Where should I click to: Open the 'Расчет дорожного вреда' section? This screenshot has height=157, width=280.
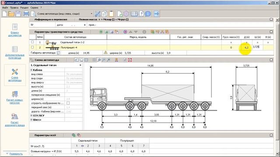coord(15,120)
